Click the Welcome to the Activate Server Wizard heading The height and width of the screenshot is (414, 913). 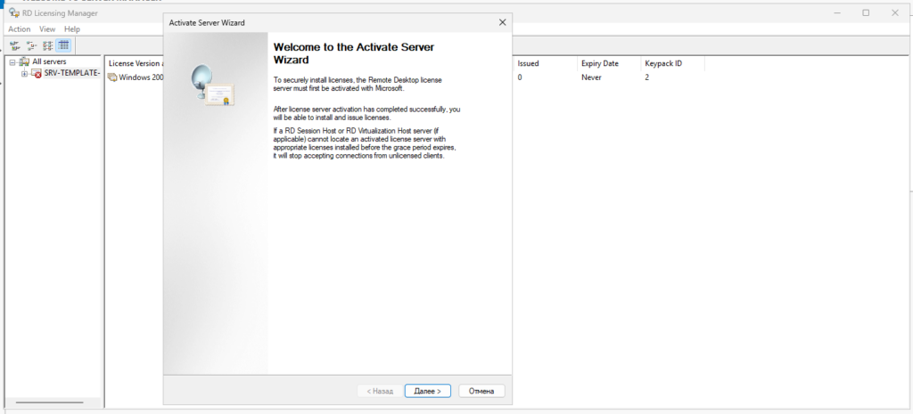pos(353,53)
